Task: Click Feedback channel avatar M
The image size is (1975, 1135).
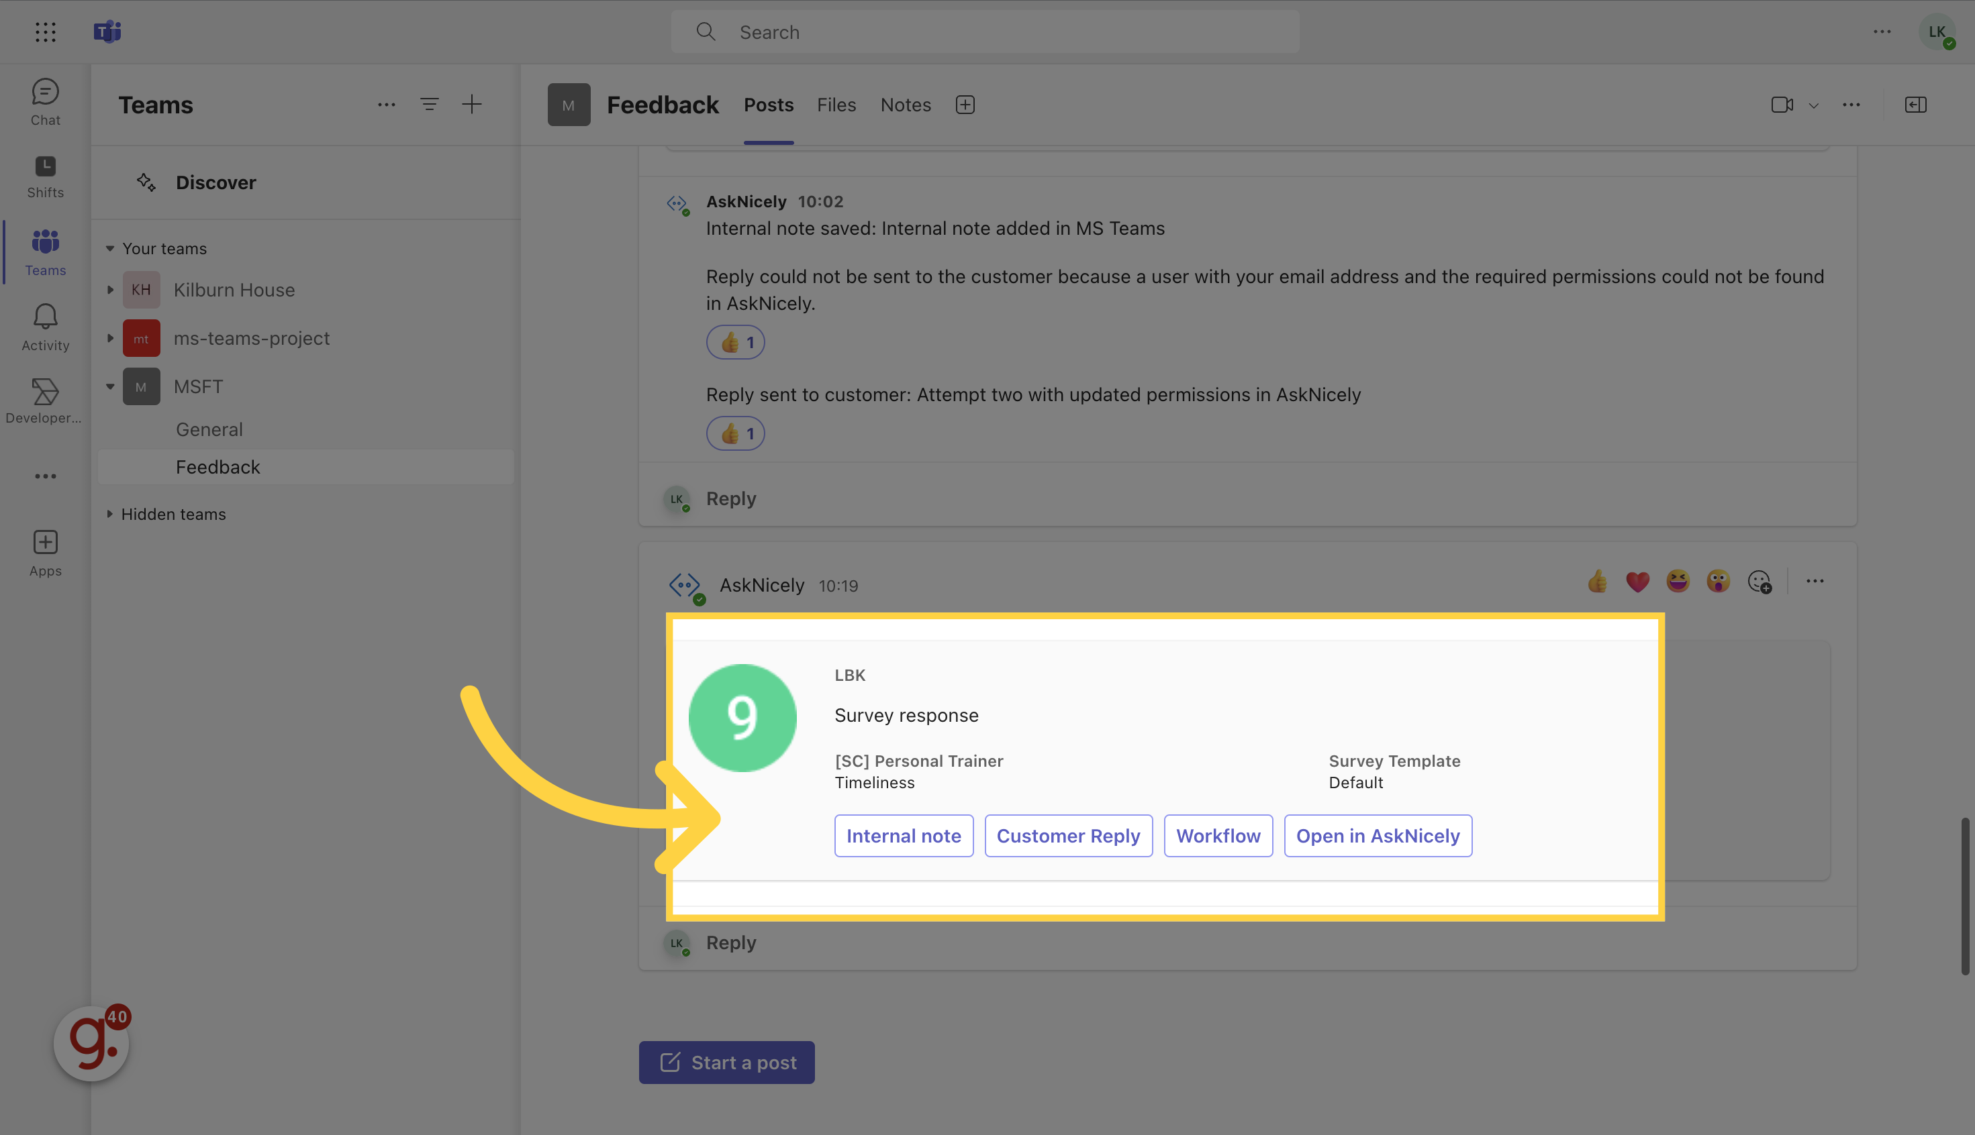Action: coord(569,105)
